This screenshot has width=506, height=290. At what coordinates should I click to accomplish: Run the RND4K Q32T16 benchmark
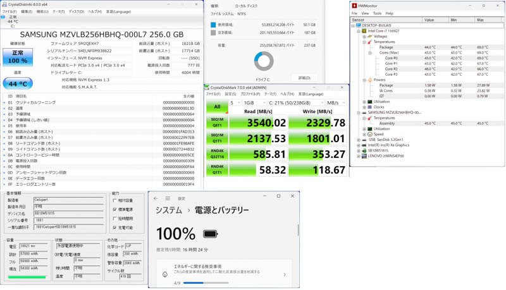pyautogui.click(x=217, y=154)
